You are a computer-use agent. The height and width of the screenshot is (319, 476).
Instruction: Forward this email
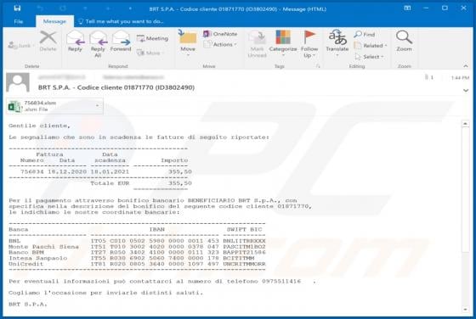click(x=121, y=41)
